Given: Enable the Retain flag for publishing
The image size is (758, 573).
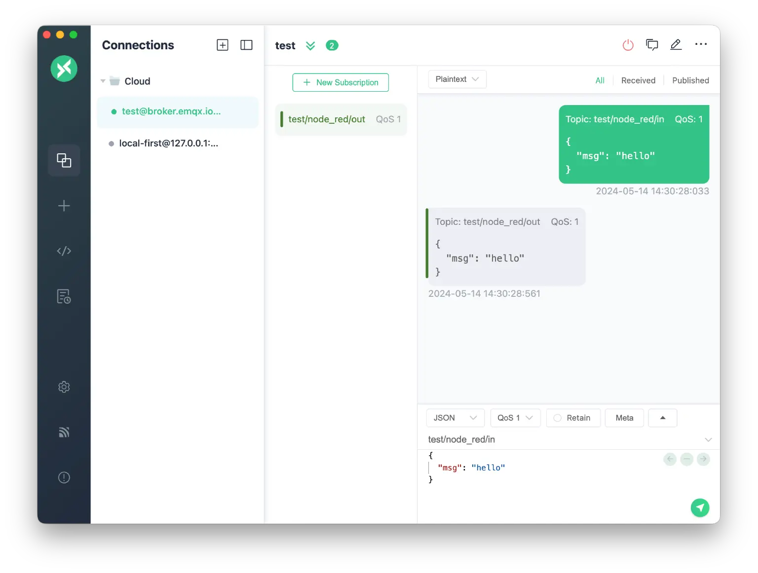Looking at the screenshot, I should pyautogui.click(x=573, y=418).
